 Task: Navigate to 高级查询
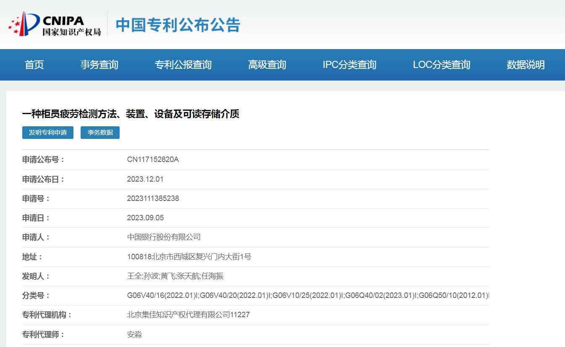(267, 65)
